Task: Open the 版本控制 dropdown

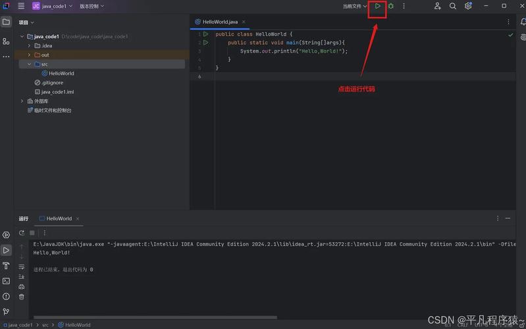Action: 92,6
